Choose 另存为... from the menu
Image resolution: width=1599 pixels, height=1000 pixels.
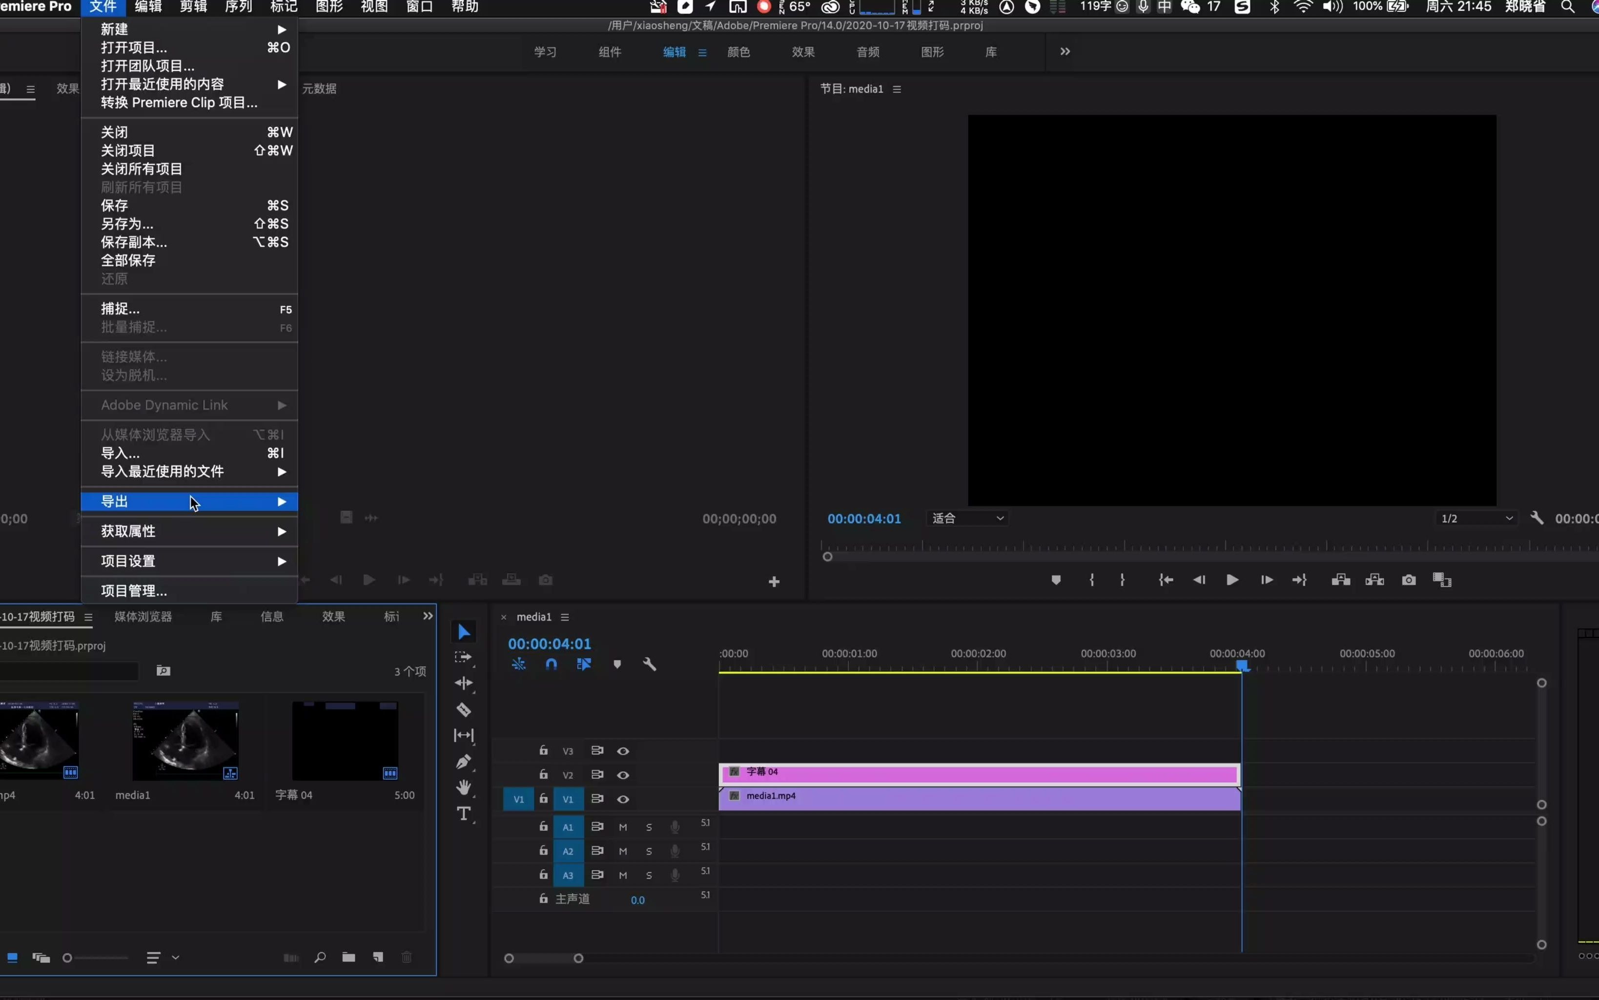coord(127,224)
